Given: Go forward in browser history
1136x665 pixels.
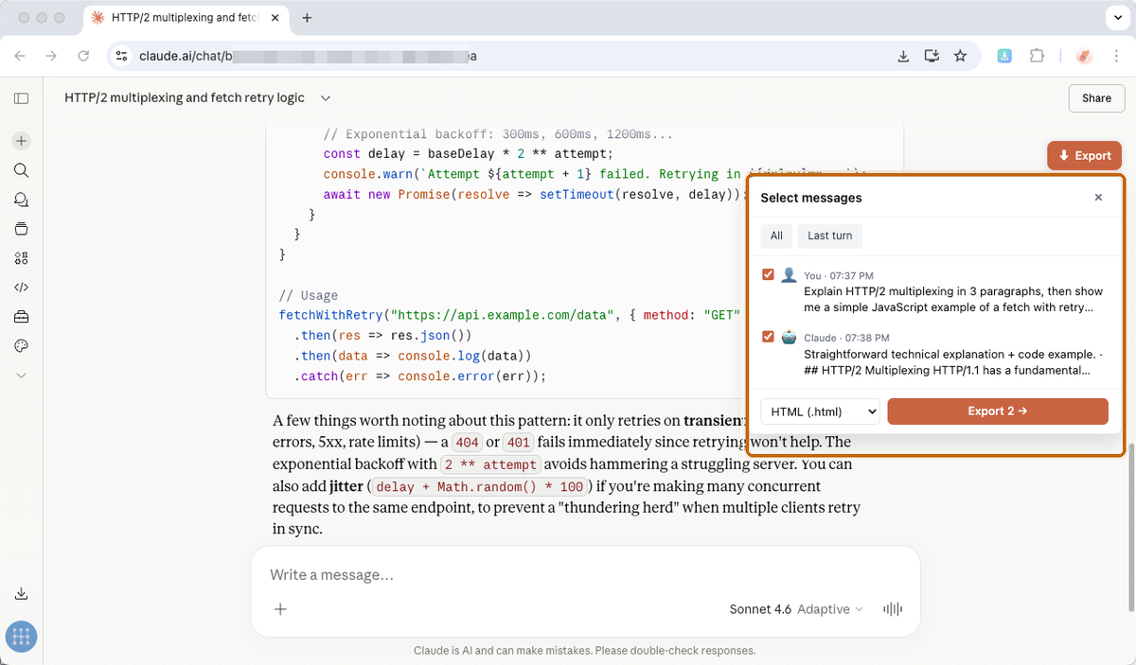Looking at the screenshot, I should tap(51, 56).
